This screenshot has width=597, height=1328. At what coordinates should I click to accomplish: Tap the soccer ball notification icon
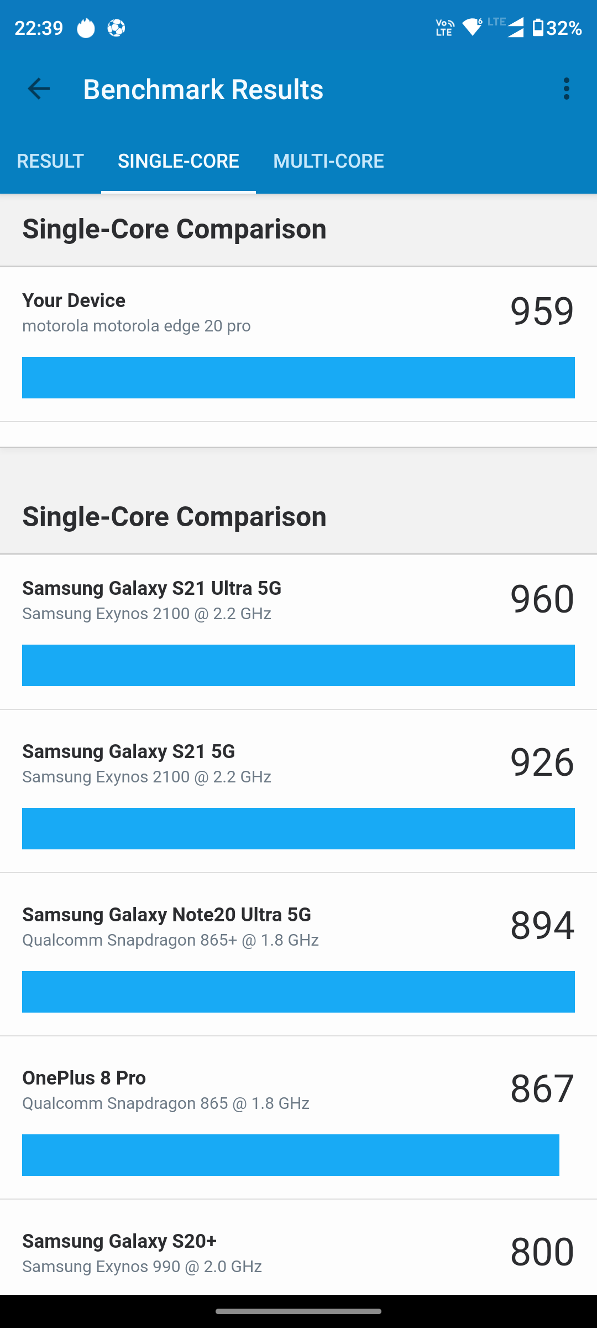click(x=116, y=28)
